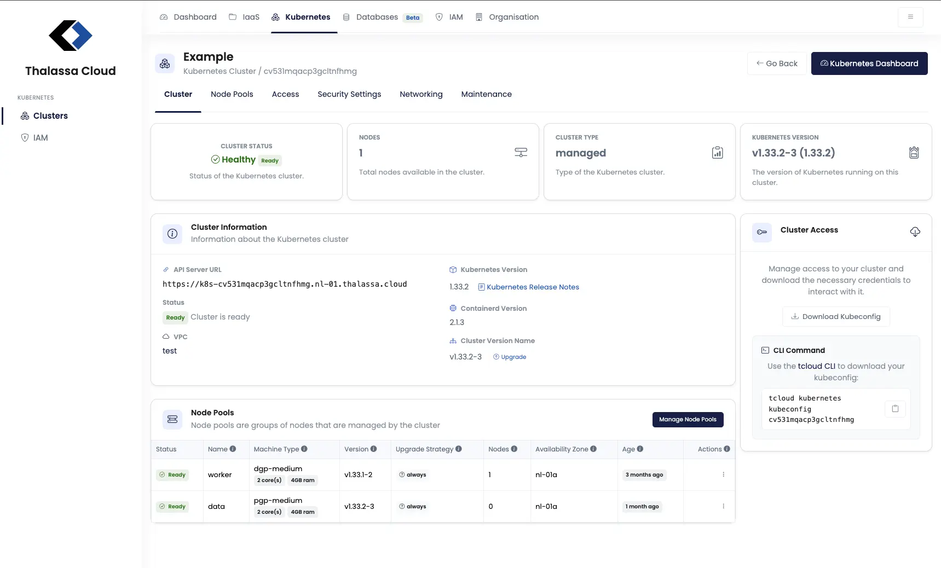Open the actions menu for the worker pool
941x568 pixels.
[724, 474]
